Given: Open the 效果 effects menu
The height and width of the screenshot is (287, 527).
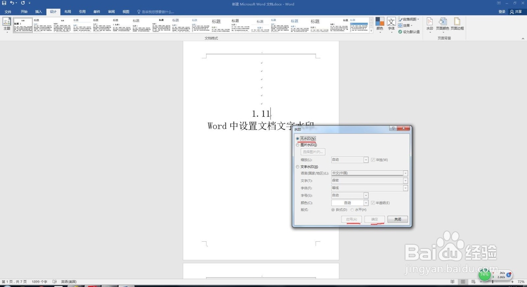Looking at the screenshot, I should [x=405, y=25].
